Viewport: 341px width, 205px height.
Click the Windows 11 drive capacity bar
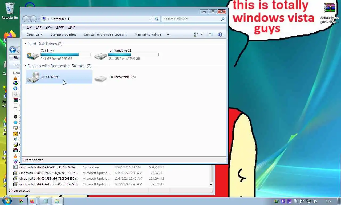click(x=133, y=54)
